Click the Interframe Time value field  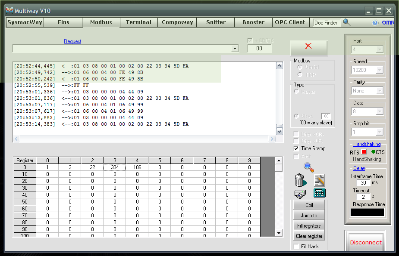363,183
